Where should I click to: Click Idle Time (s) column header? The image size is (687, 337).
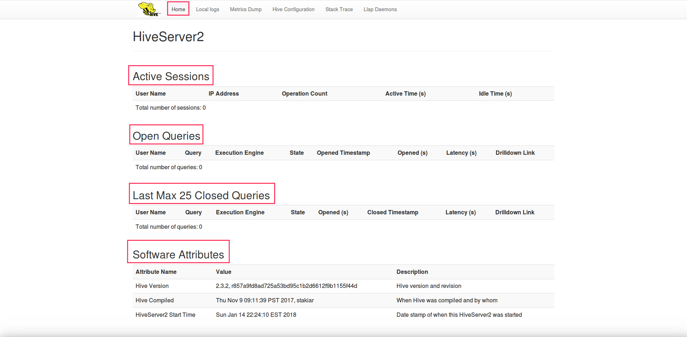495,93
